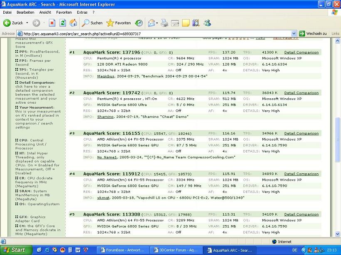
Task: Go to the home page icon
Action: 73,23
